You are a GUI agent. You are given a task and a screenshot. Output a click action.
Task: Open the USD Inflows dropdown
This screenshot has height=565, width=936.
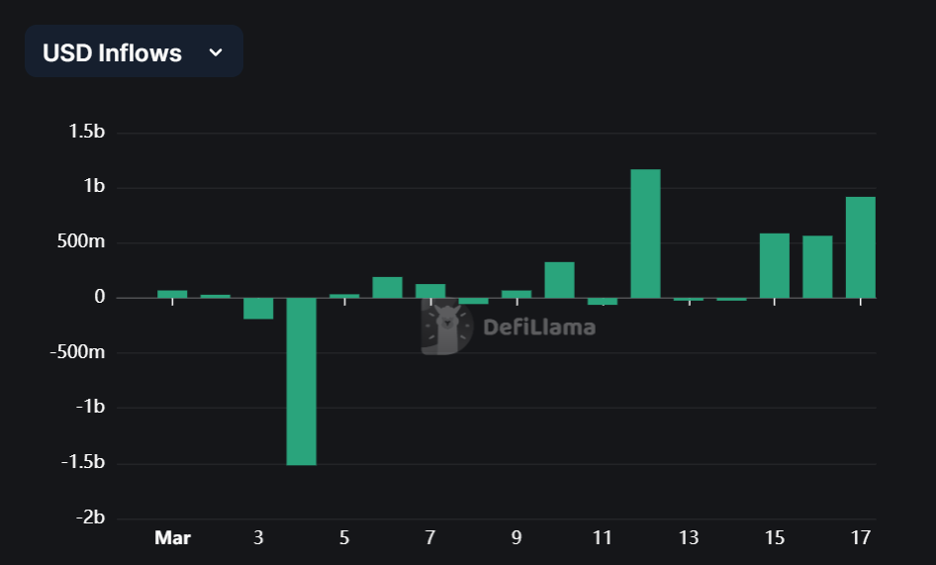pos(134,51)
